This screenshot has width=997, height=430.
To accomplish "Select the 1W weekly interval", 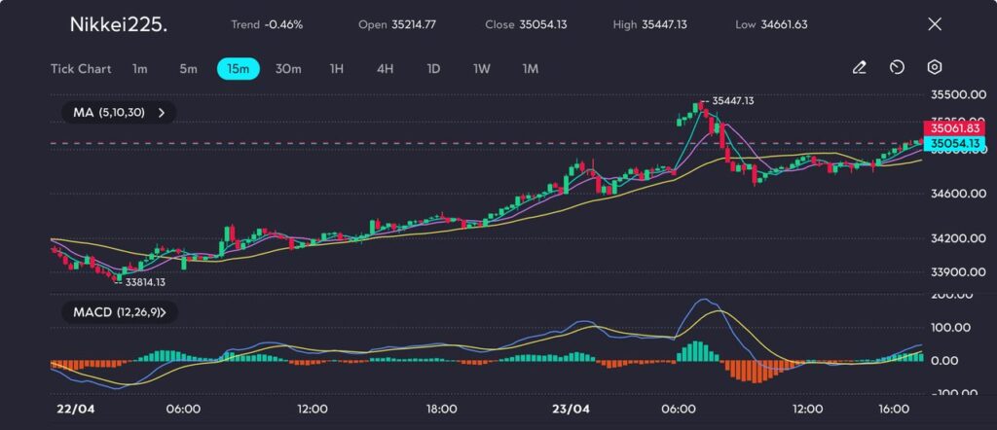I will pos(482,69).
